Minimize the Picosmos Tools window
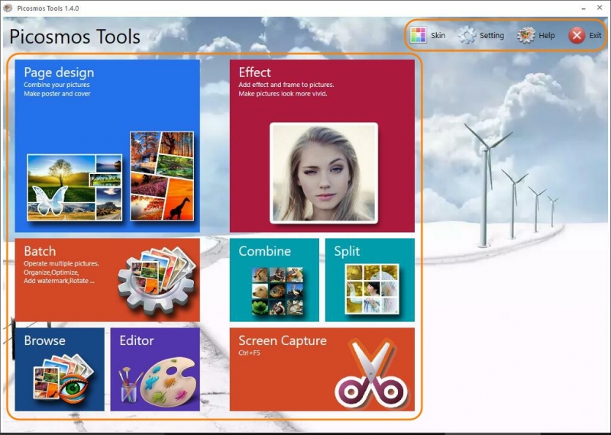This screenshot has width=611, height=435. [584, 8]
